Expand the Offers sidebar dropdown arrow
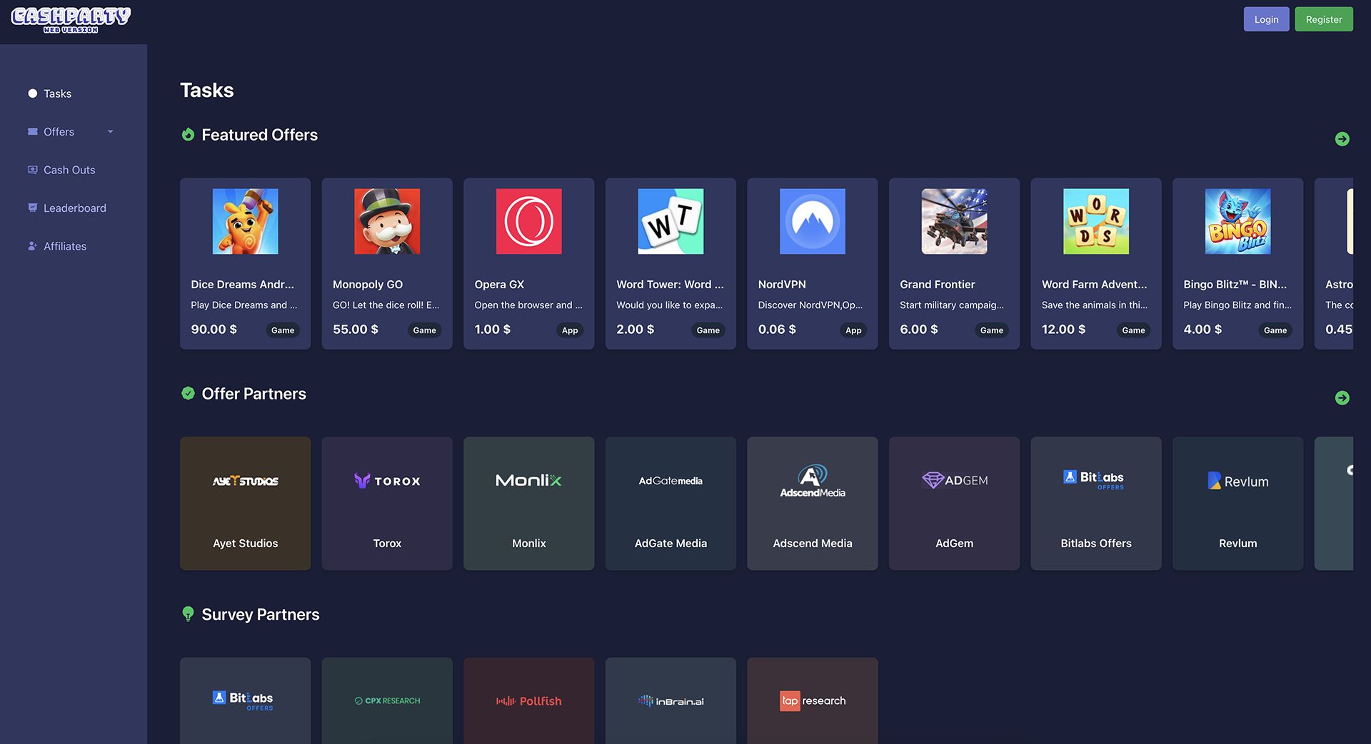Image resolution: width=1371 pixels, height=744 pixels. click(110, 132)
